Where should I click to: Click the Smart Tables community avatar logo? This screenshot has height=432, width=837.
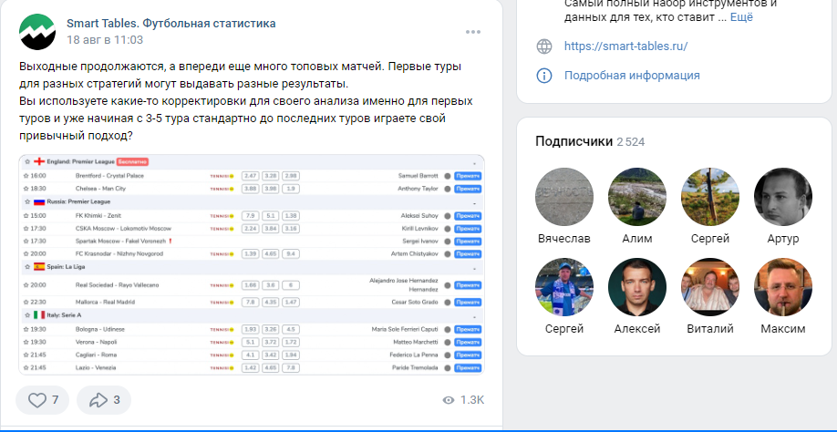tap(37, 32)
